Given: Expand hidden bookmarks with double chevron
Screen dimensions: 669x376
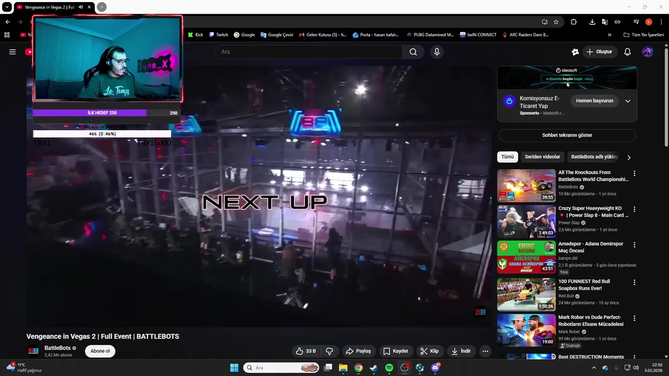Looking at the screenshot, I should [x=609, y=35].
